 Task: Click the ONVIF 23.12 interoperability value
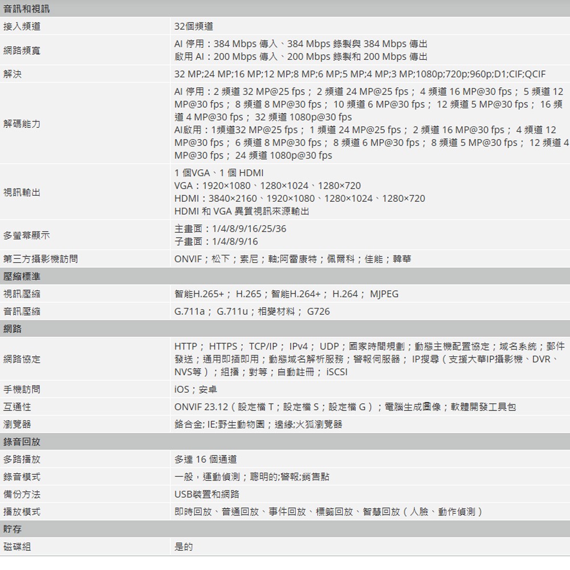tap(345, 407)
